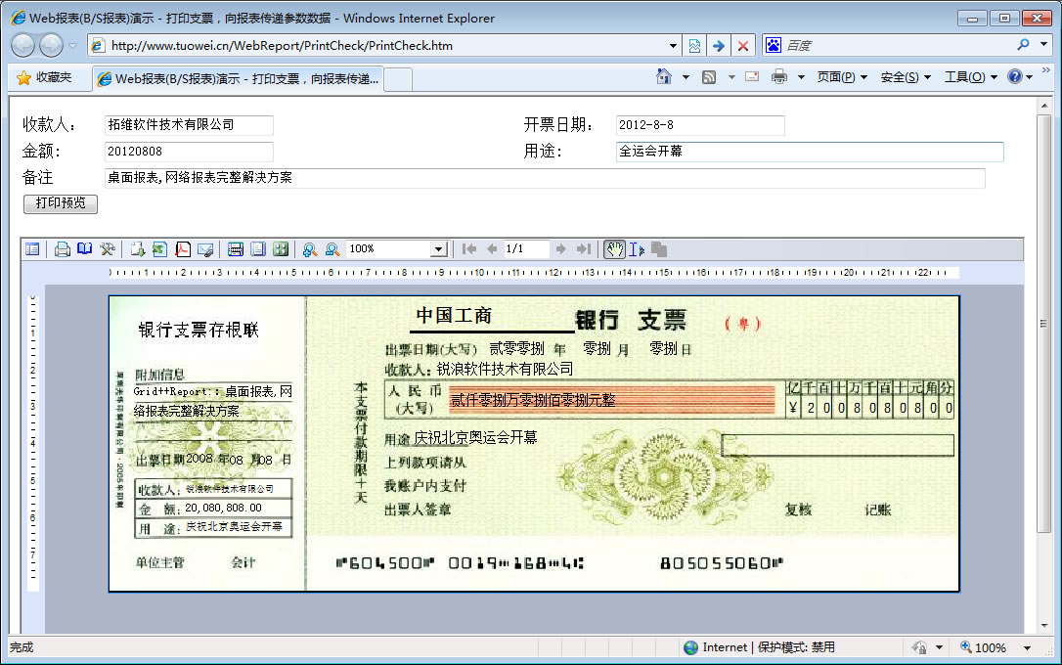The width and height of the screenshot is (1062, 665).
Task: Enable the hand pan tool
Action: click(613, 249)
